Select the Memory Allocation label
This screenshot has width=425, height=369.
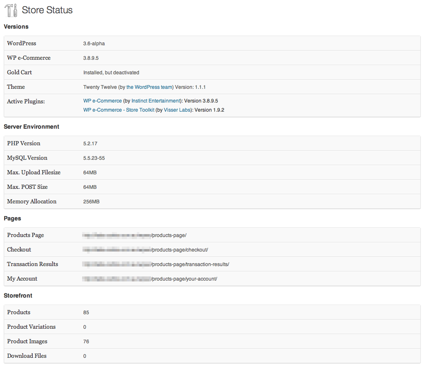32,201
